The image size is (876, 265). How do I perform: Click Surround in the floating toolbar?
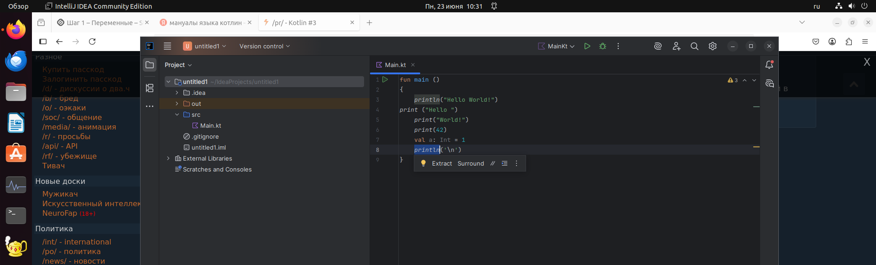click(x=470, y=163)
